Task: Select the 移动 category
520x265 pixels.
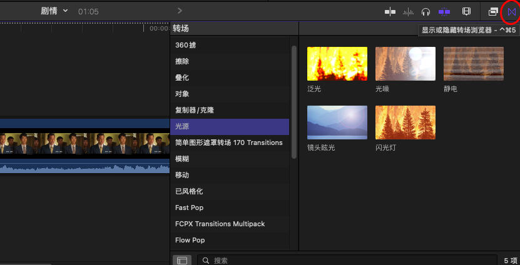Action: (x=230, y=175)
